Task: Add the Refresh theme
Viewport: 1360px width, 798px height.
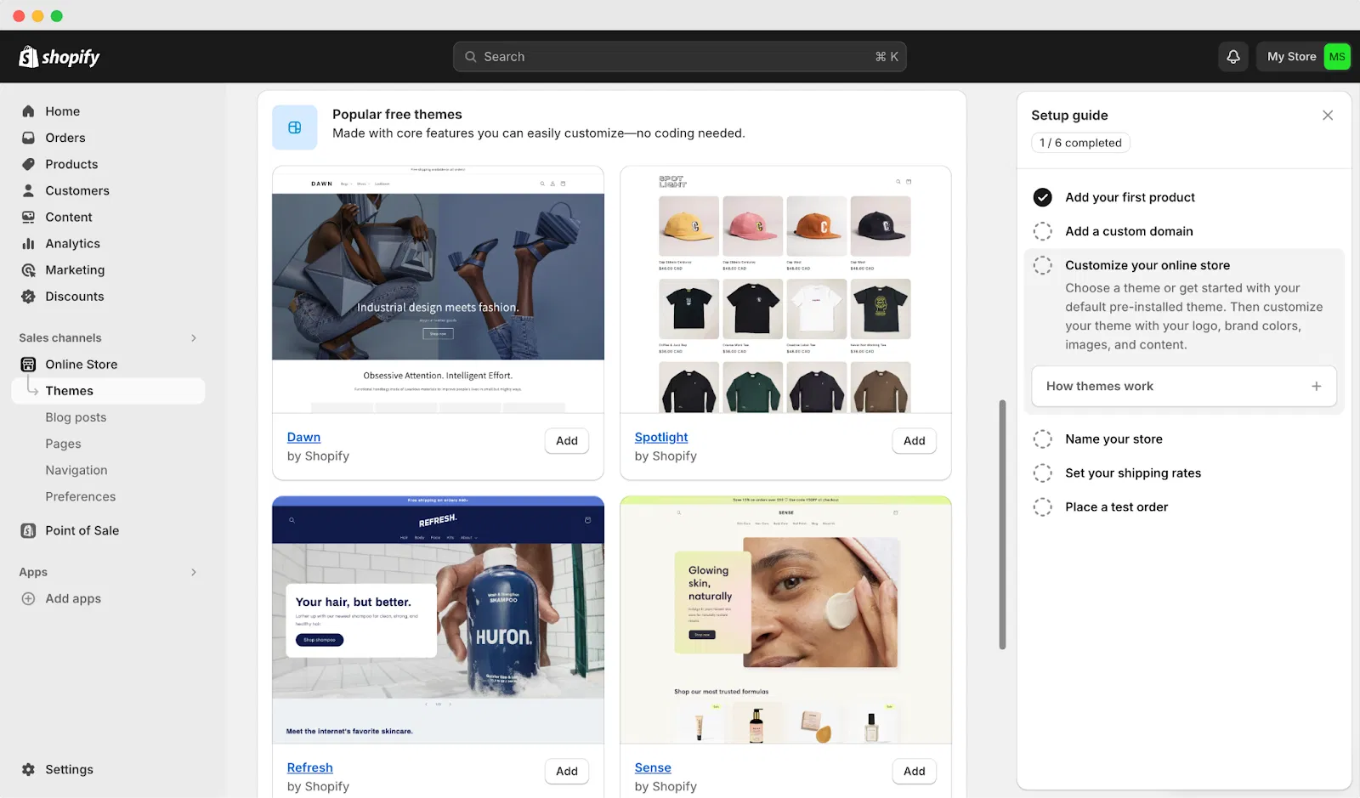Action: click(567, 772)
